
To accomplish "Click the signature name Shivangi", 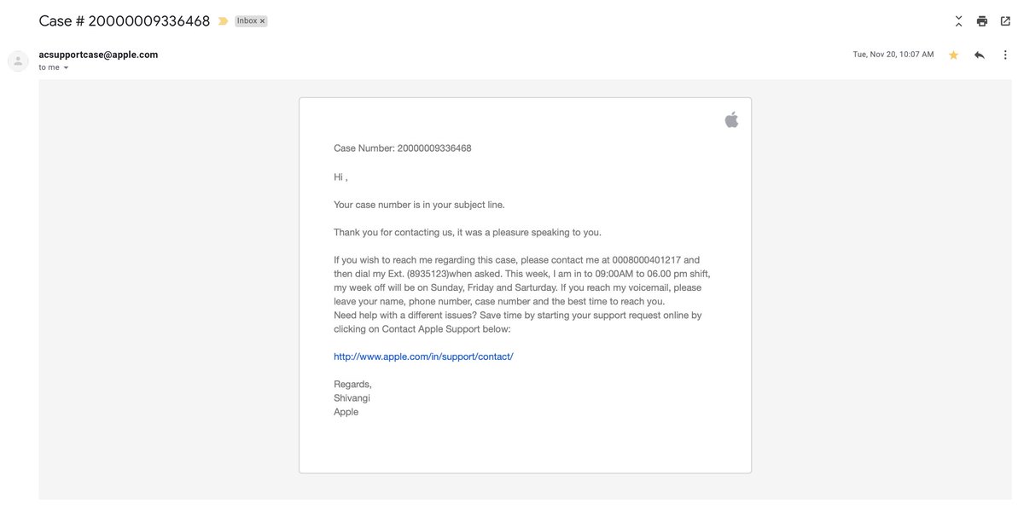I will [352, 398].
